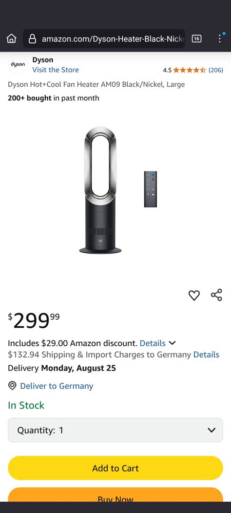Open the tab switcher showing 16 tabs
231x513 pixels.
[x=196, y=38]
